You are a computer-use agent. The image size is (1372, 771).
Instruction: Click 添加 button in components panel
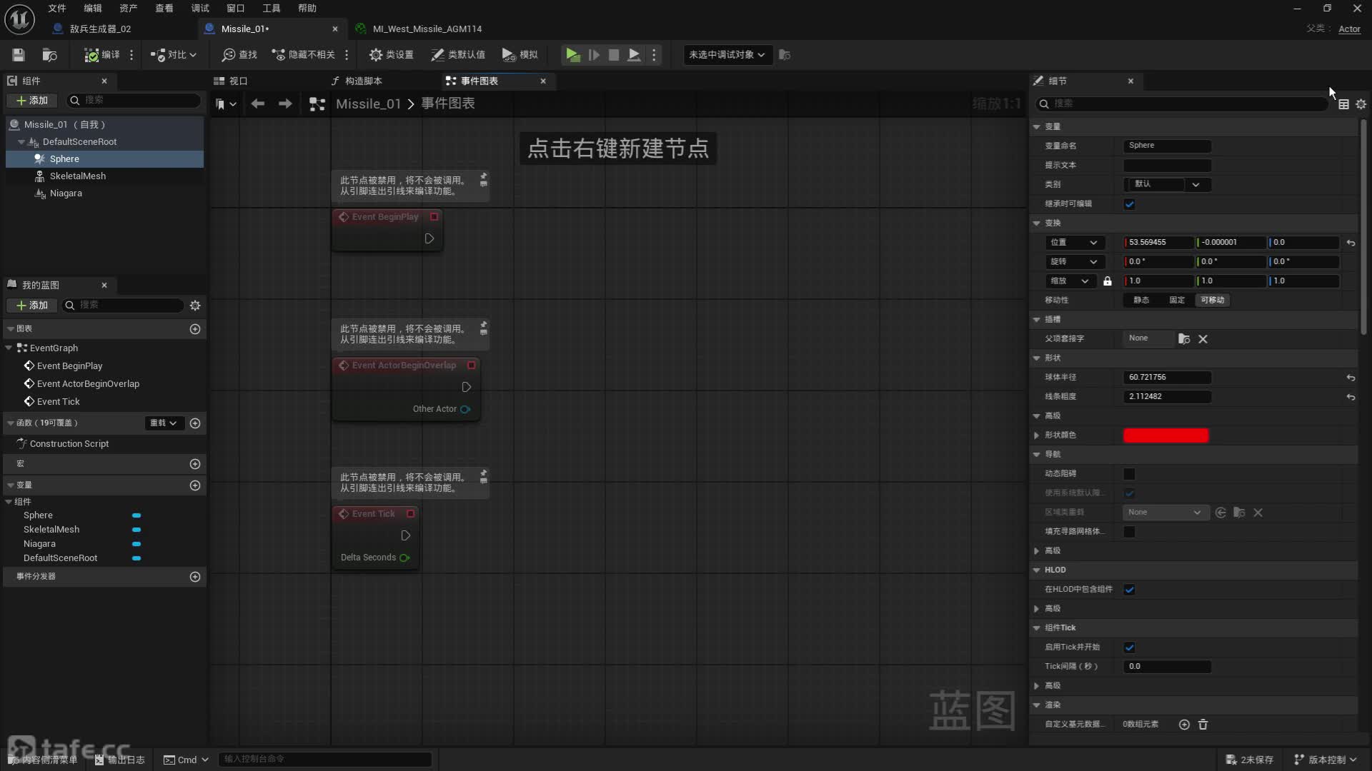click(32, 101)
